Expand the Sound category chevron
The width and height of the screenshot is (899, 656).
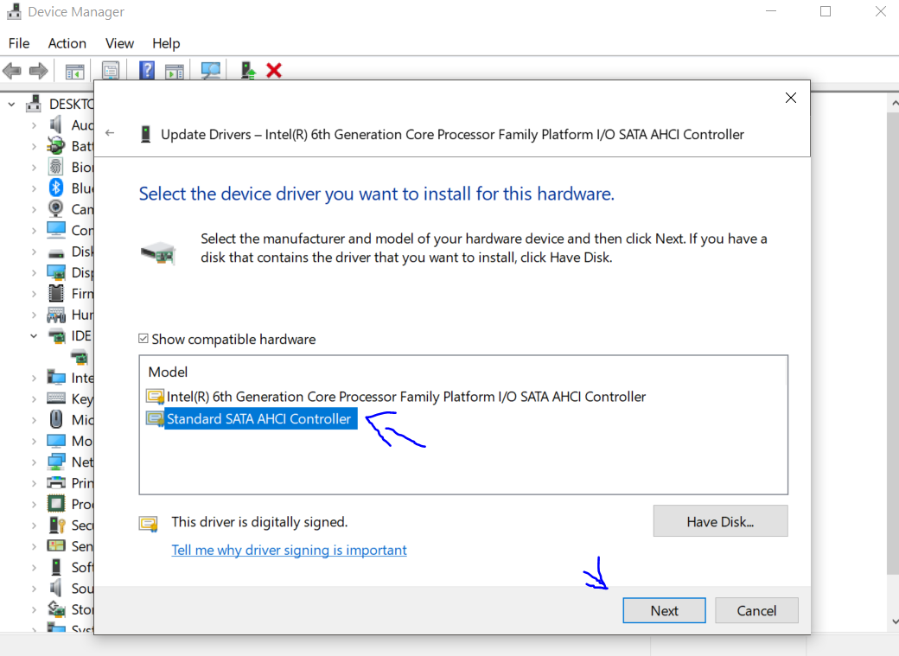pyautogui.click(x=34, y=589)
